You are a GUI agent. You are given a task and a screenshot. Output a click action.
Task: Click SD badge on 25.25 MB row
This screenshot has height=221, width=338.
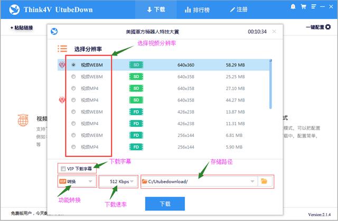(136, 77)
